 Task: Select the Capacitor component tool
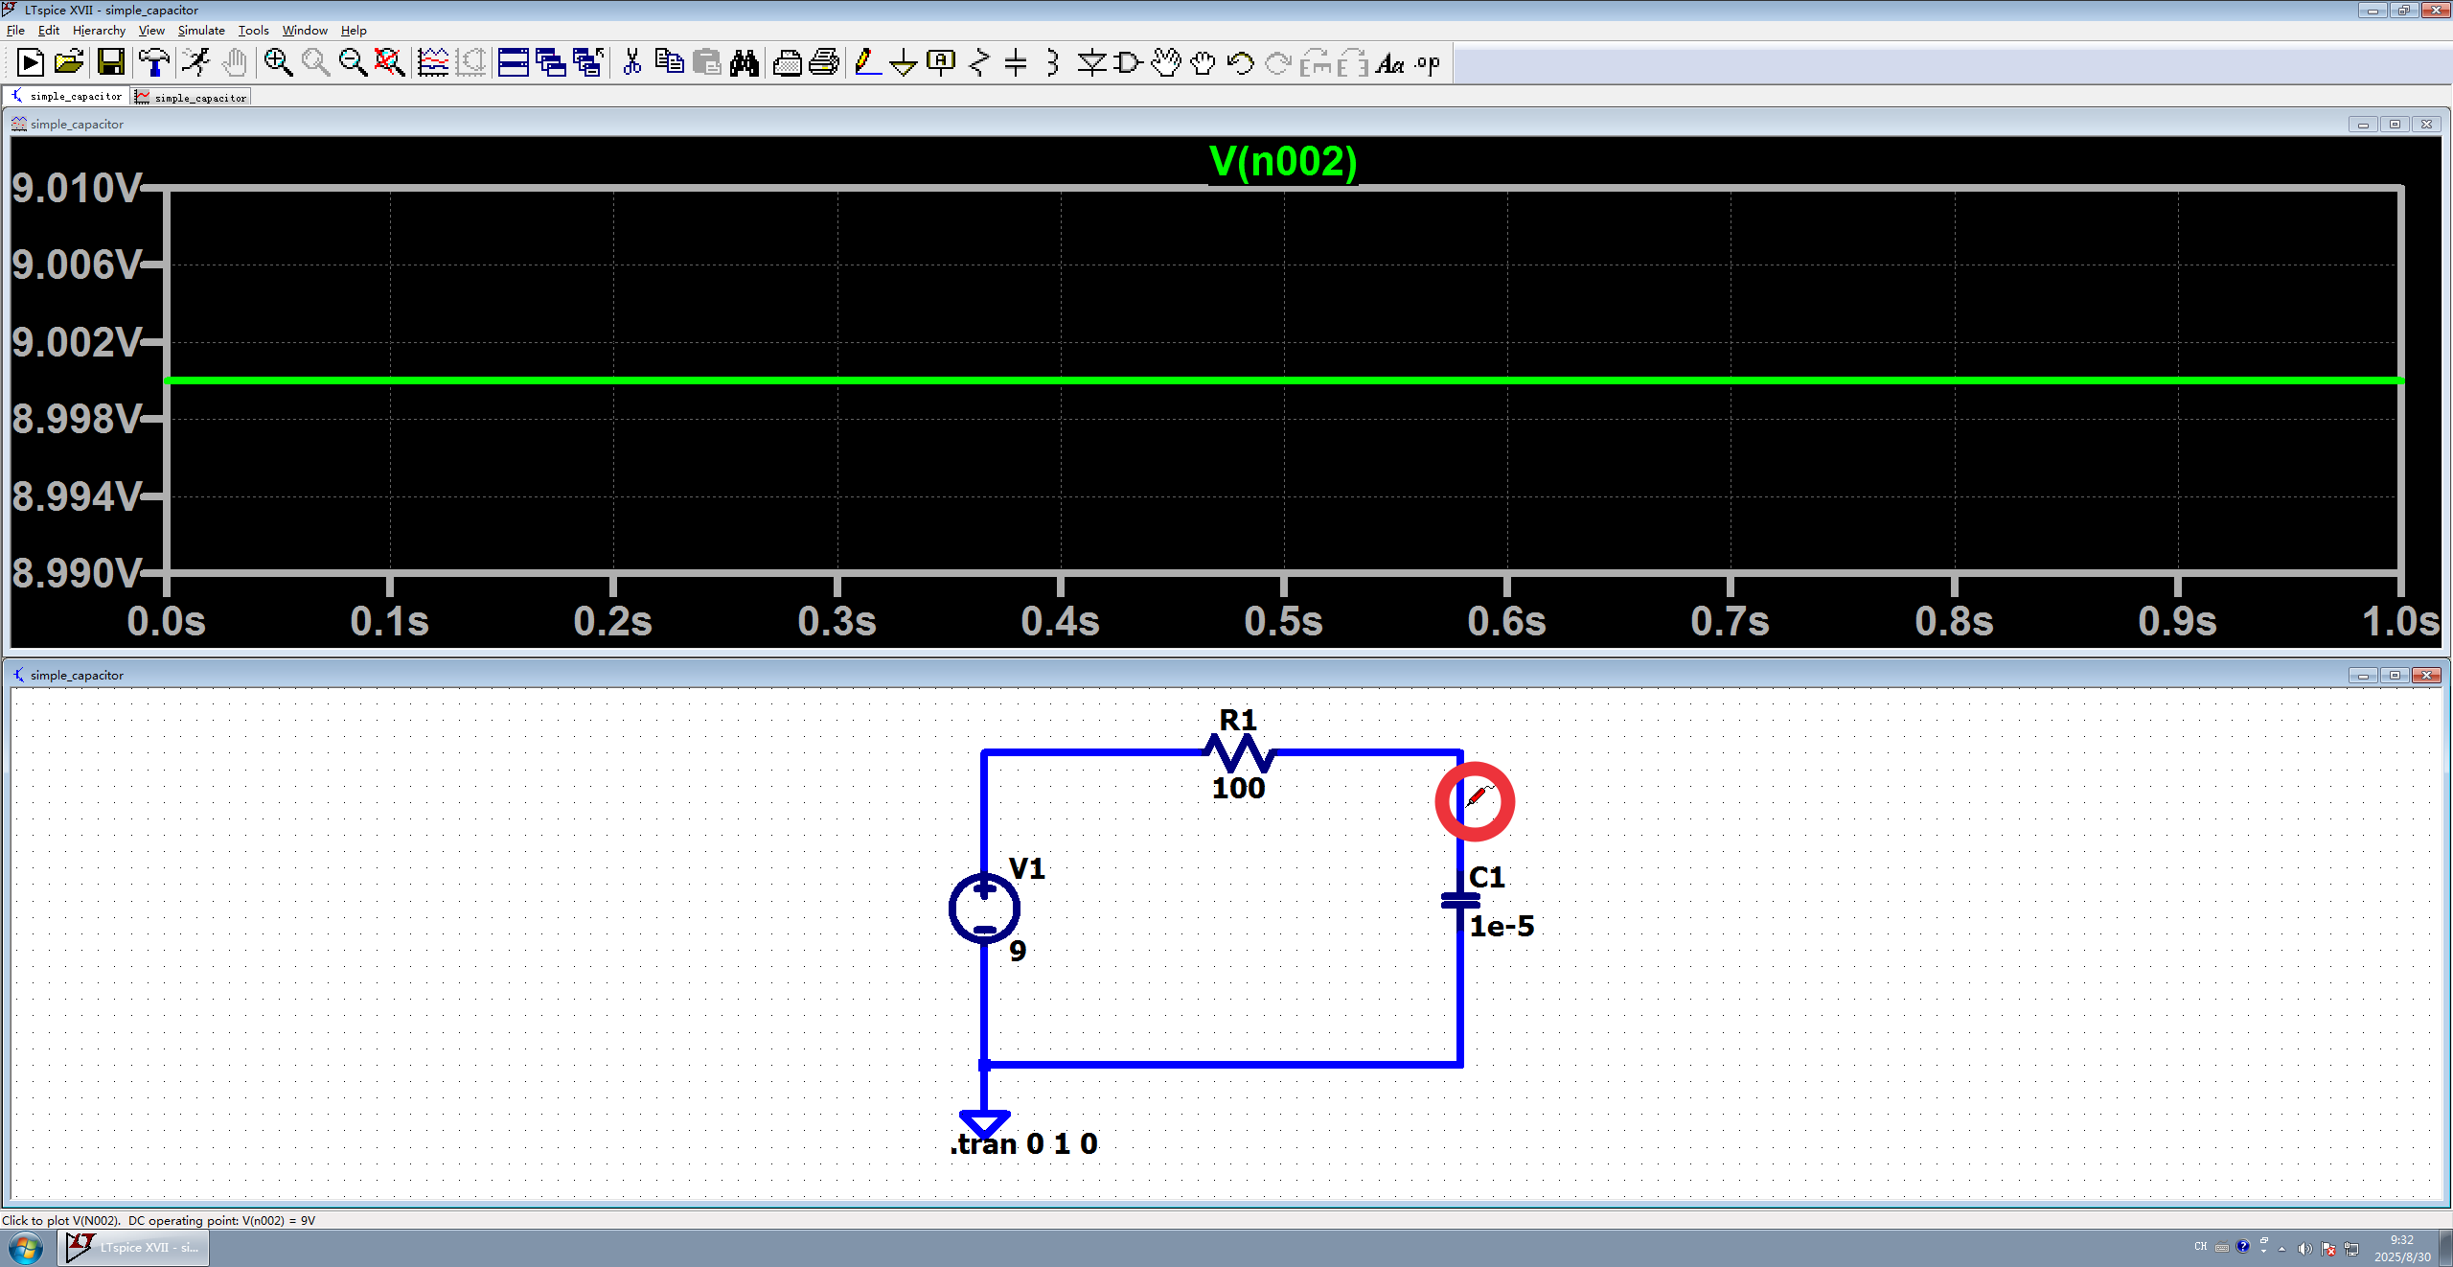[x=1016, y=63]
